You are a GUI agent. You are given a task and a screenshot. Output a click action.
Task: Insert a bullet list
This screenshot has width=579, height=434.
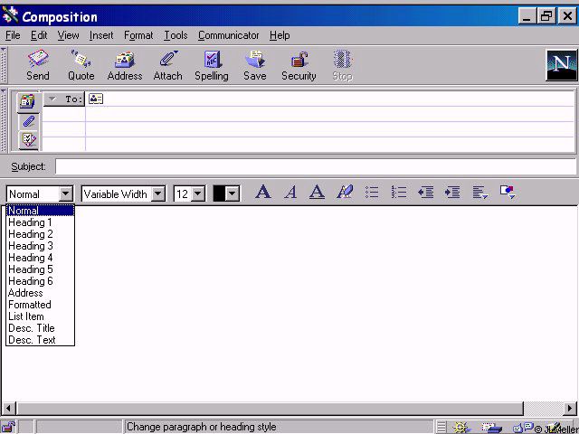[372, 193]
